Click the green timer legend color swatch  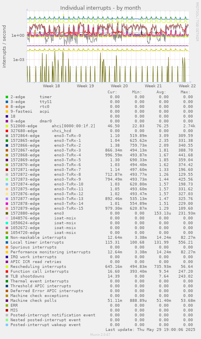click(x=7, y=97)
